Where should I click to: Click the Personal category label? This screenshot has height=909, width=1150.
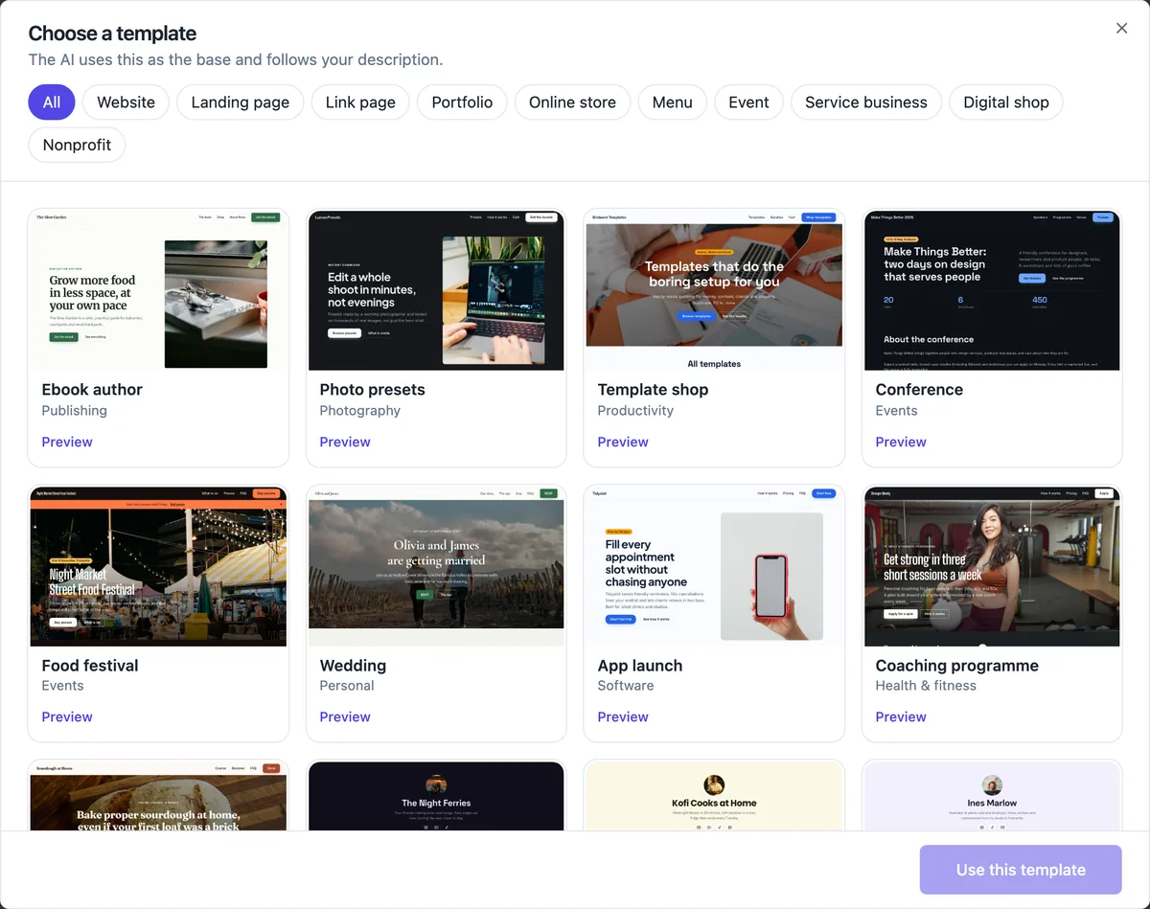pos(347,686)
